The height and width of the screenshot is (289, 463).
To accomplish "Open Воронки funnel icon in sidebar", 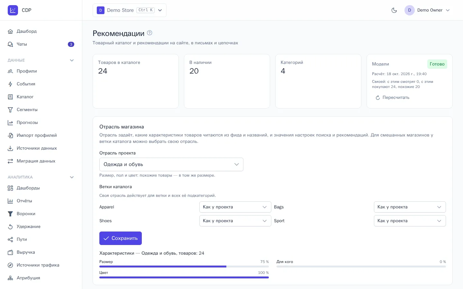I will (x=10, y=214).
